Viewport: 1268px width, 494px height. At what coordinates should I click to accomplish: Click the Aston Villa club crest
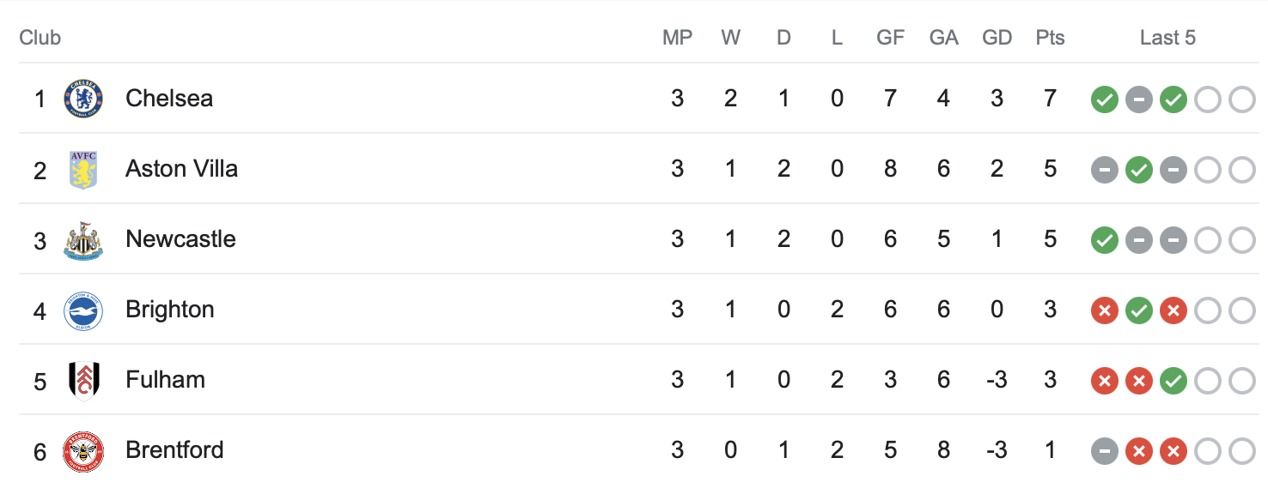(83, 169)
